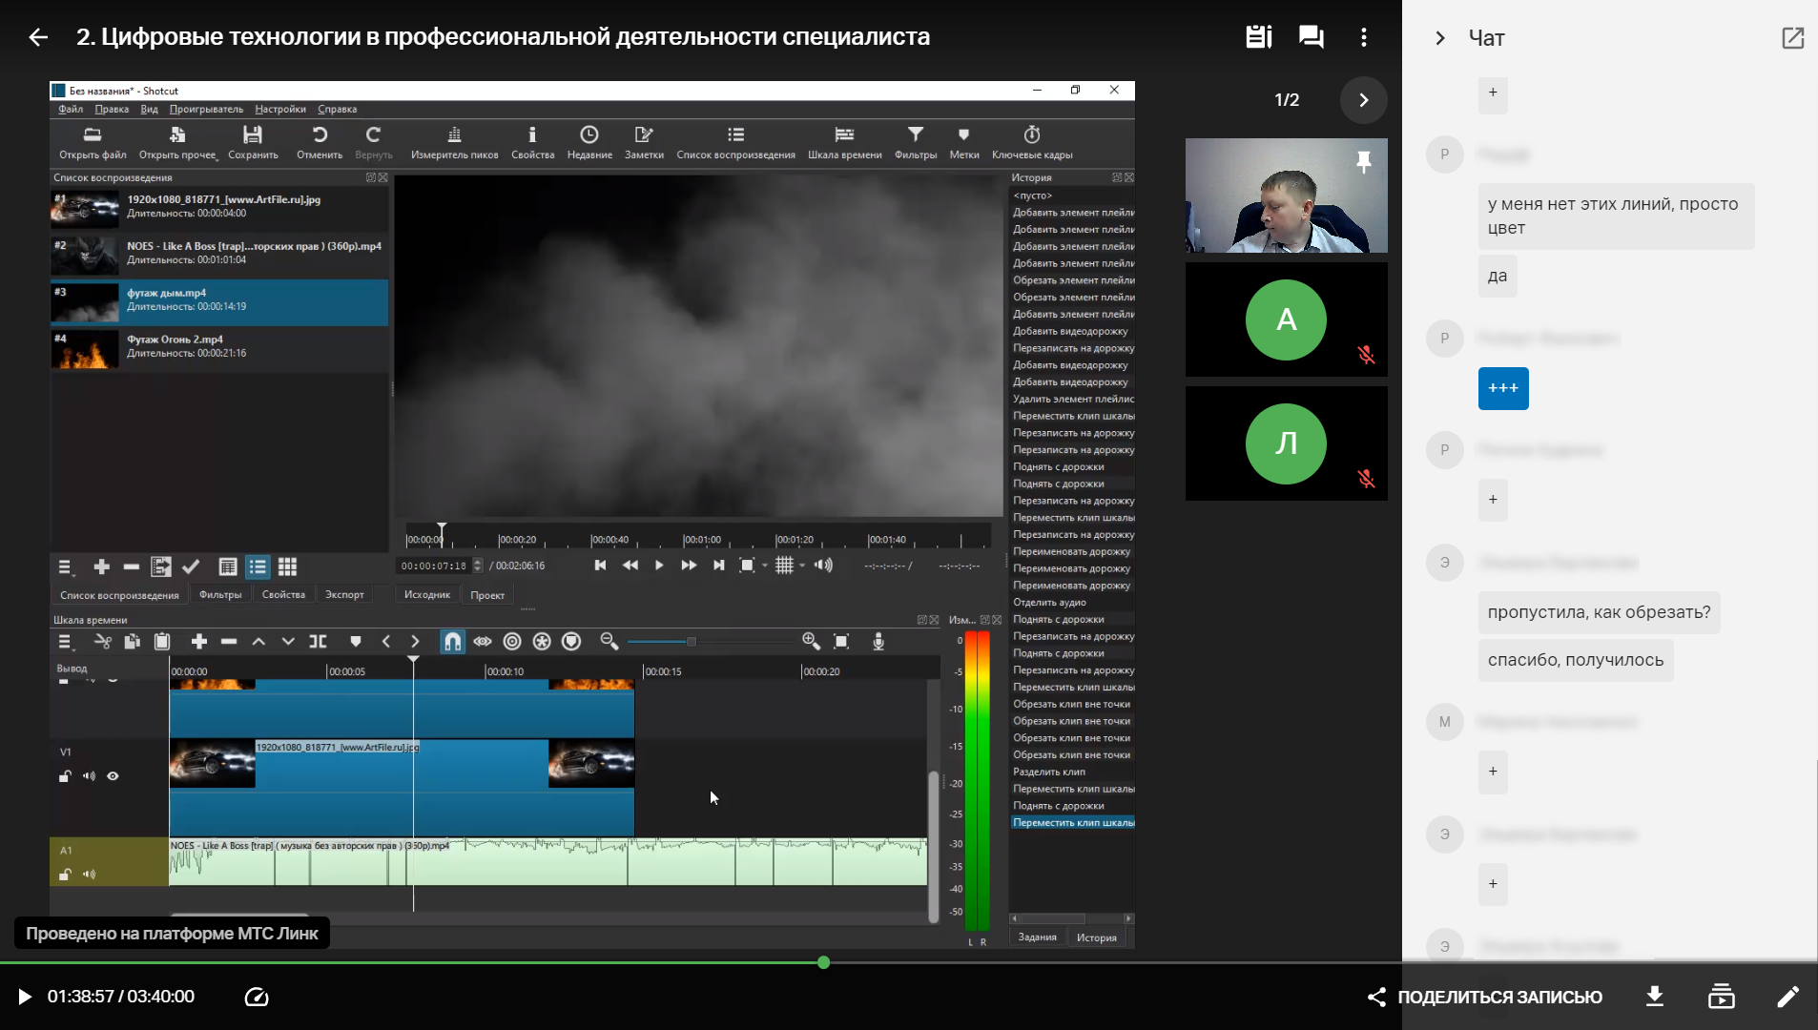This screenshot has height=1030, width=1818.
Task: Toggle the chat bubble icon in header
Action: click(1312, 37)
